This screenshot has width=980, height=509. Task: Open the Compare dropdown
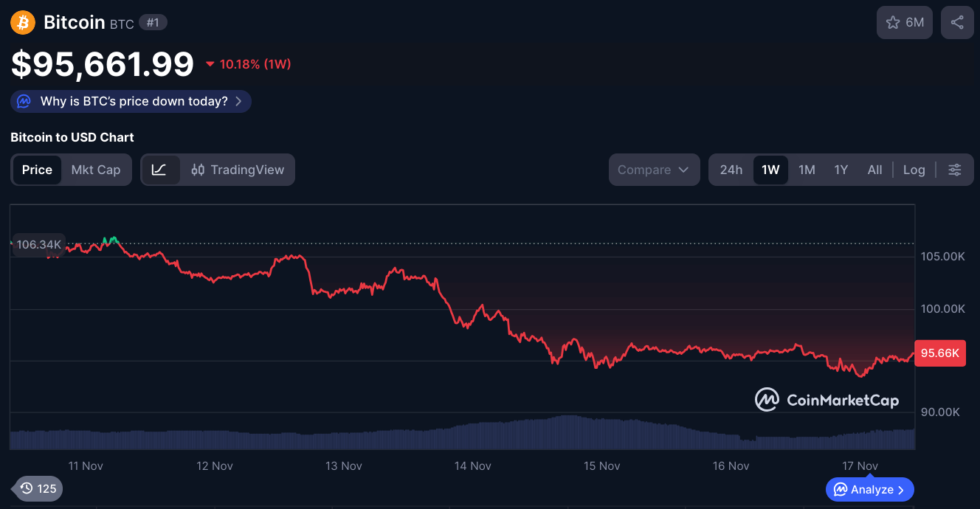pyautogui.click(x=654, y=170)
